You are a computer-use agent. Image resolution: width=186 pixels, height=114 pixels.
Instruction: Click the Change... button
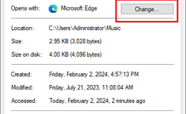click(147, 9)
